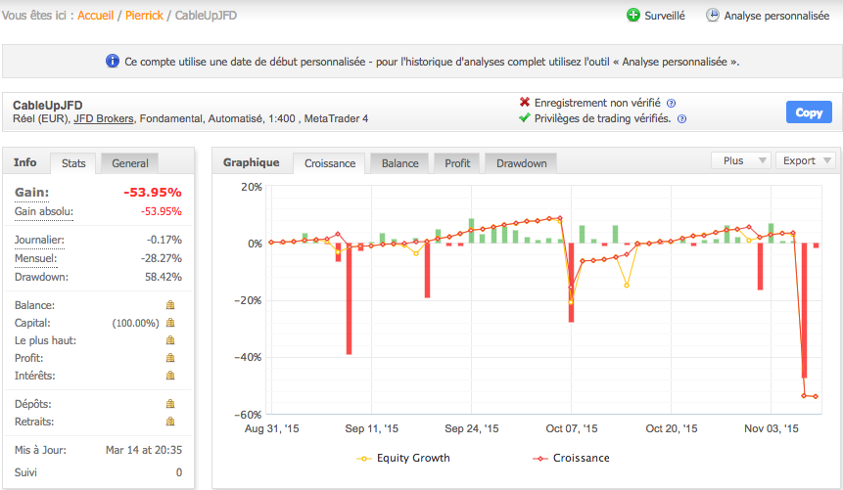Switch to the Stats tab

tap(73, 163)
